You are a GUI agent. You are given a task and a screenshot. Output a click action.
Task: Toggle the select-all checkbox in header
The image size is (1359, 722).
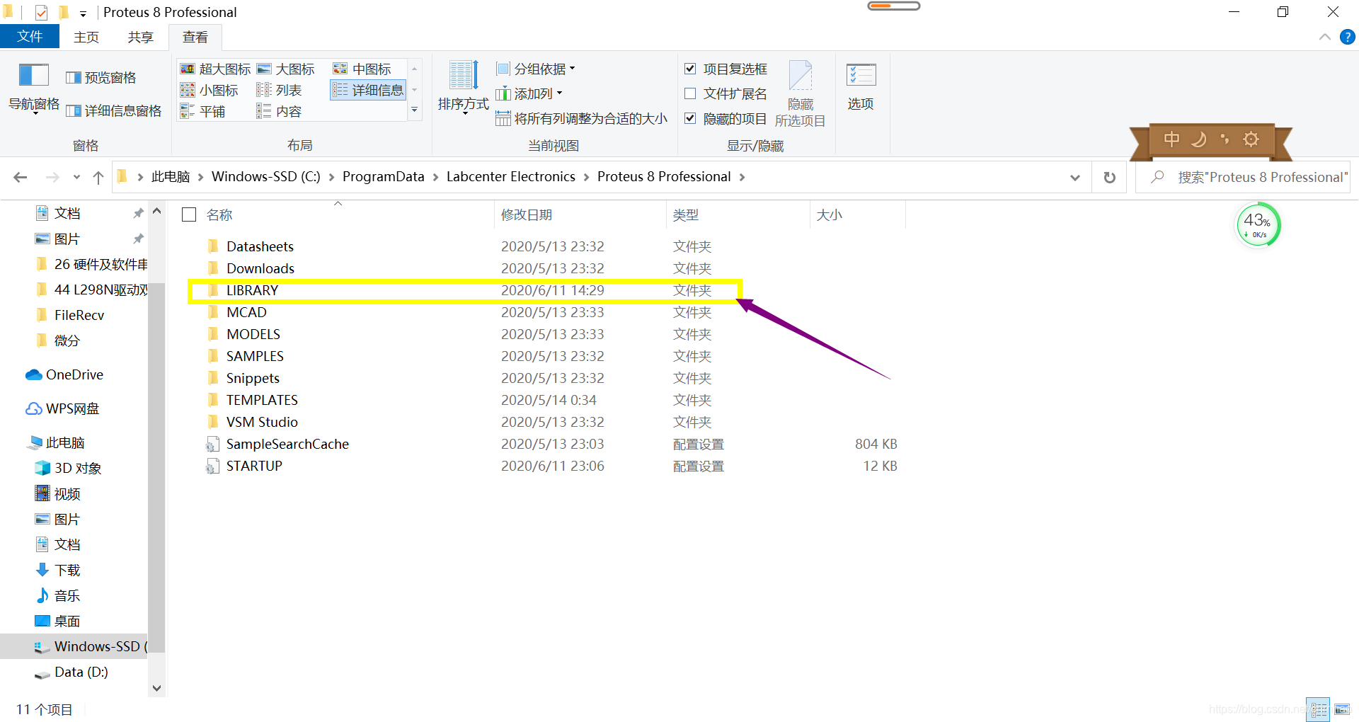[x=189, y=214]
